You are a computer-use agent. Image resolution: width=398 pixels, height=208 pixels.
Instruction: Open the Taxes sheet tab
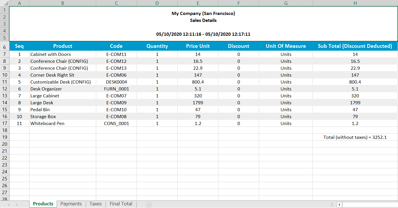pos(95,204)
